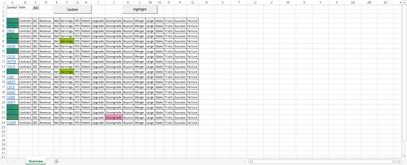Go to next sheet with the right tab arrow

click(x=14, y=161)
